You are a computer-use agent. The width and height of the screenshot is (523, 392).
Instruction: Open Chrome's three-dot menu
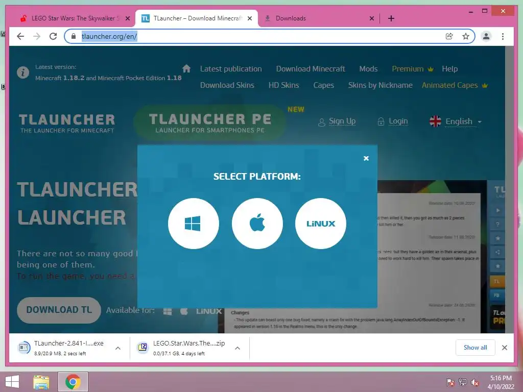click(x=503, y=36)
